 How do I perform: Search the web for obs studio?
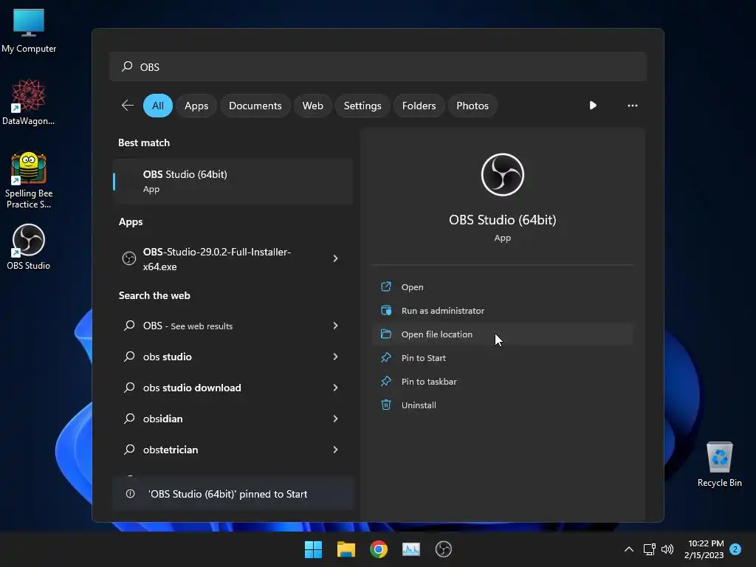coord(233,357)
